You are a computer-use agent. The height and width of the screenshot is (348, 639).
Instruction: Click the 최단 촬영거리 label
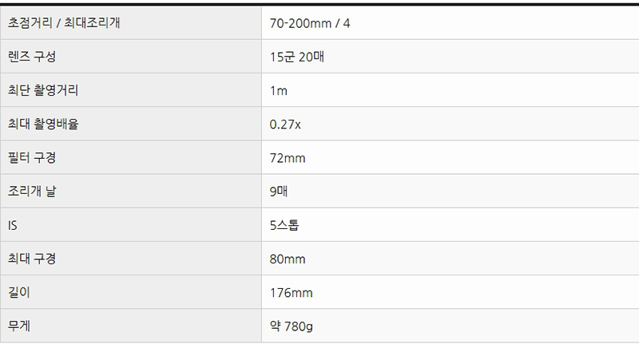[x=43, y=90]
